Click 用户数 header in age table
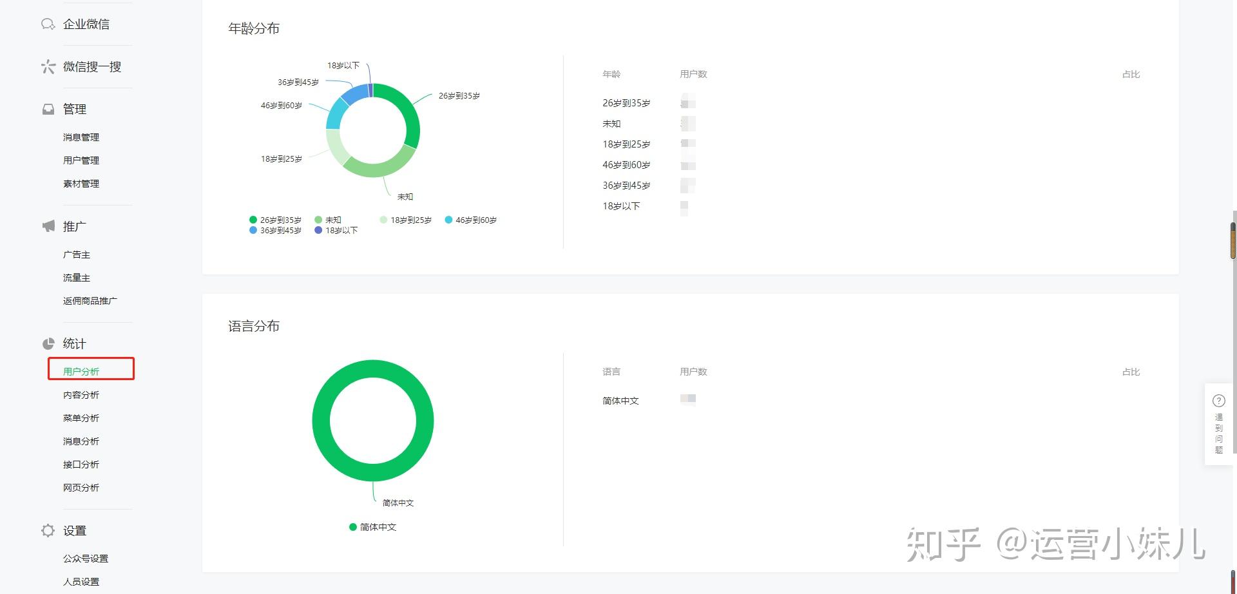This screenshot has height=594, width=1237. point(694,74)
